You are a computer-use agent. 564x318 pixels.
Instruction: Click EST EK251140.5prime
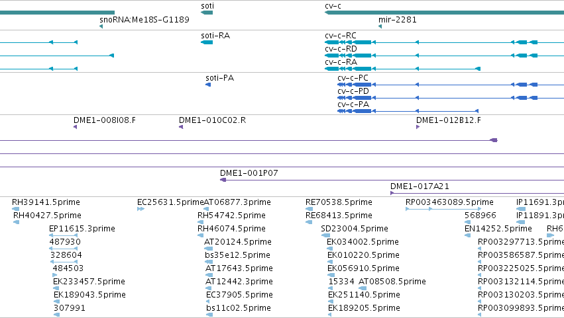pos(364,295)
